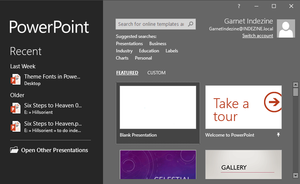Switch to the CUSTOM templates tab

[156, 73]
